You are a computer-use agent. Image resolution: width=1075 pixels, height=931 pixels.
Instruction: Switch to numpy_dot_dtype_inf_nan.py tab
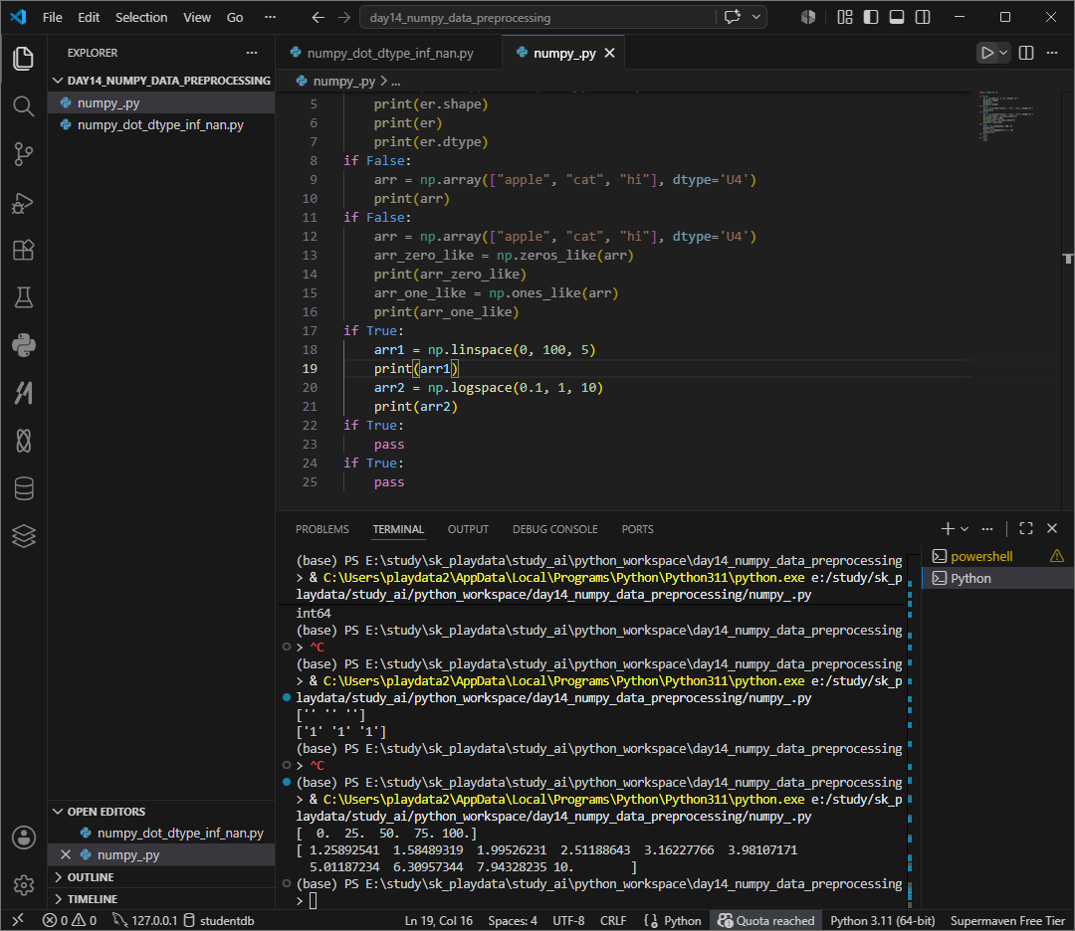point(389,53)
